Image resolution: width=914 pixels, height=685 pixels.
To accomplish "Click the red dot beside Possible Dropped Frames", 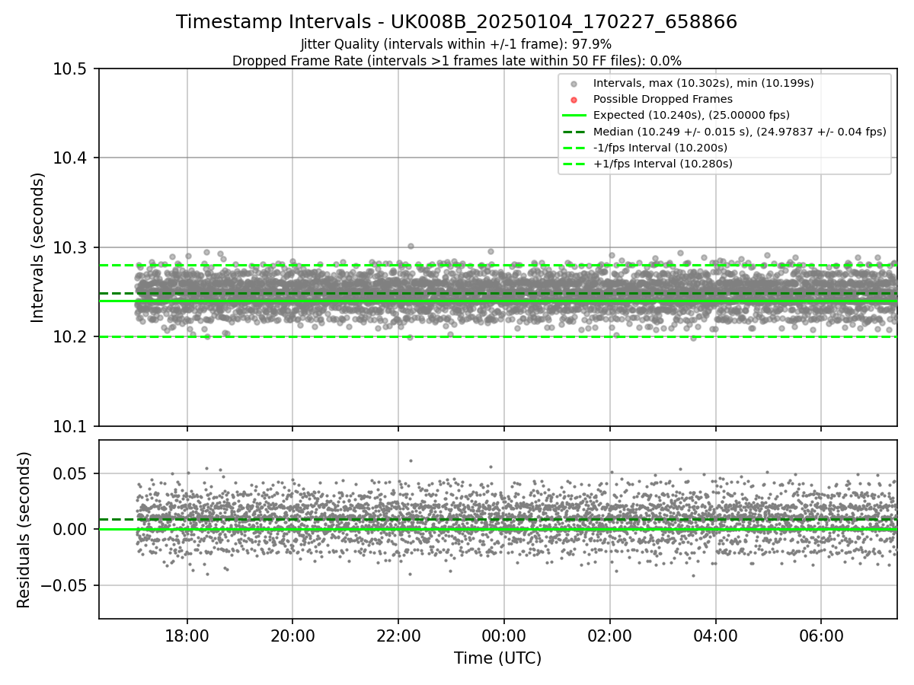I will 574,100.
